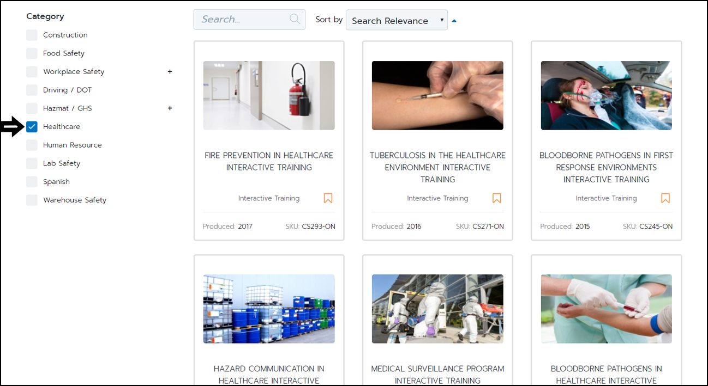Click the blue chemical containers thumbnail

269,309
